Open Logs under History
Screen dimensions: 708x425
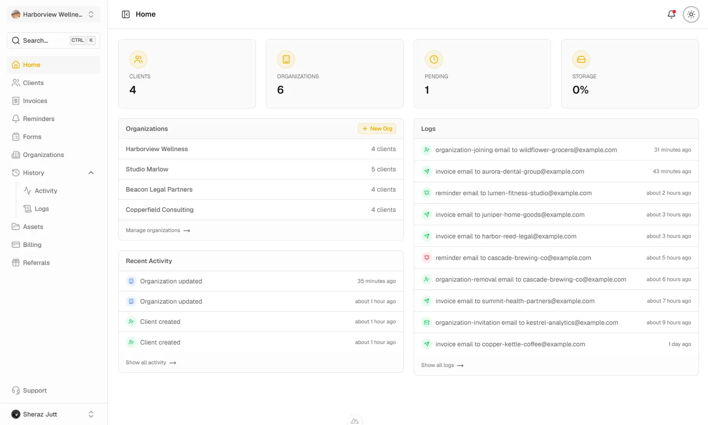[59, 209]
